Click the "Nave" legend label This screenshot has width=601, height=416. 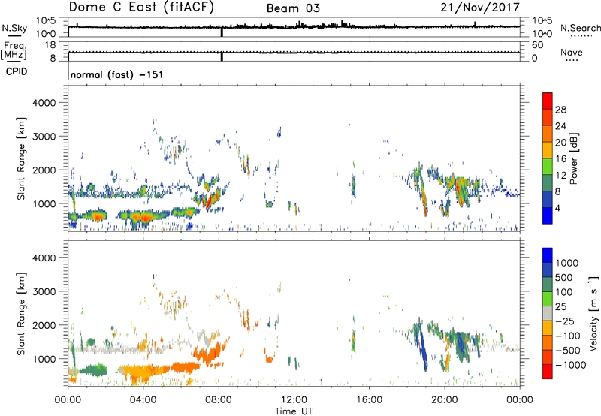pyautogui.click(x=572, y=53)
